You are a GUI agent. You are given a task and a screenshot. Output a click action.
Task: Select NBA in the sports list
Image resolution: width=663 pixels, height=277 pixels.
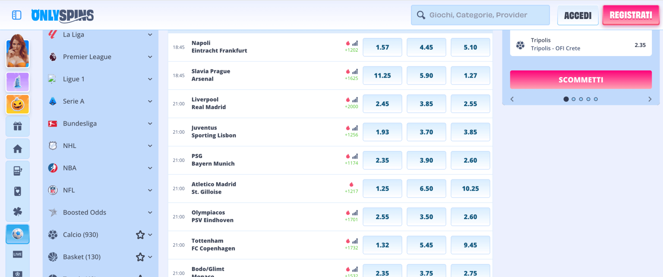point(69,168)
